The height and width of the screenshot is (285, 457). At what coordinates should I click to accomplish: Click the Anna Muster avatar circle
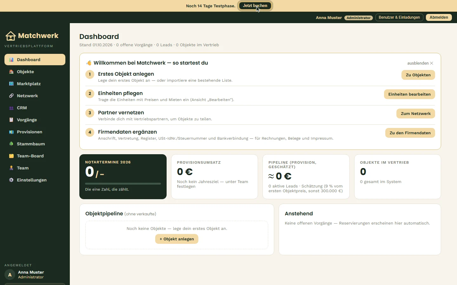10,275
